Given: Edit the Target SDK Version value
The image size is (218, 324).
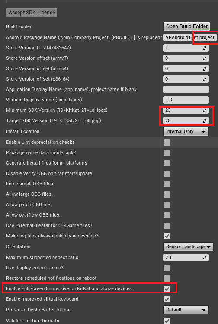Looking at the screenshot, I should point(186,120).
